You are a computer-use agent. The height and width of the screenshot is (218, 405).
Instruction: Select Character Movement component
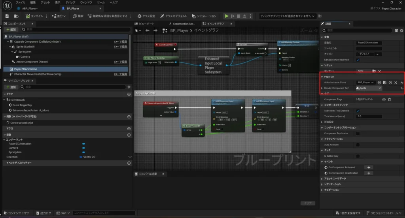coord(38,74)
